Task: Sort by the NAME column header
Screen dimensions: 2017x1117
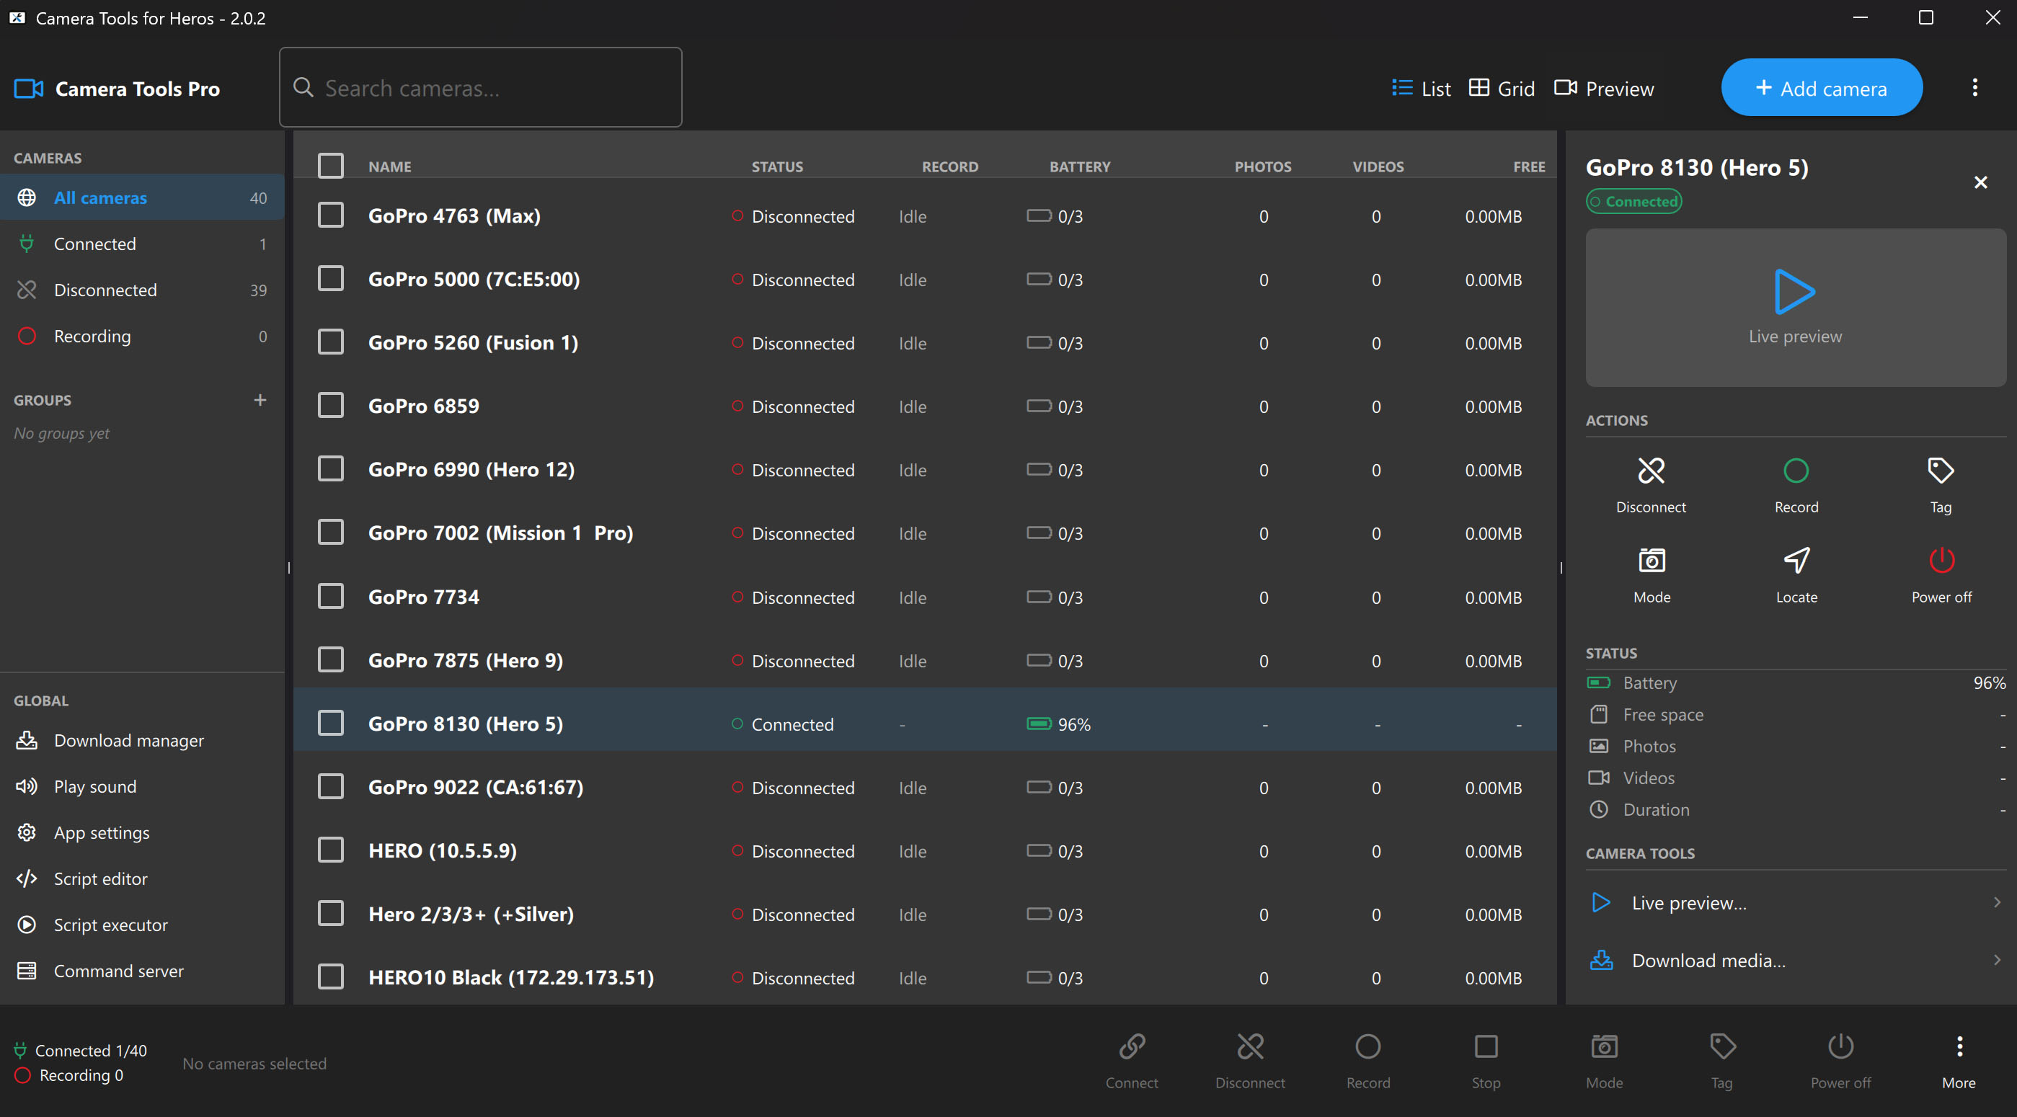Action: [x=390, y=166]
